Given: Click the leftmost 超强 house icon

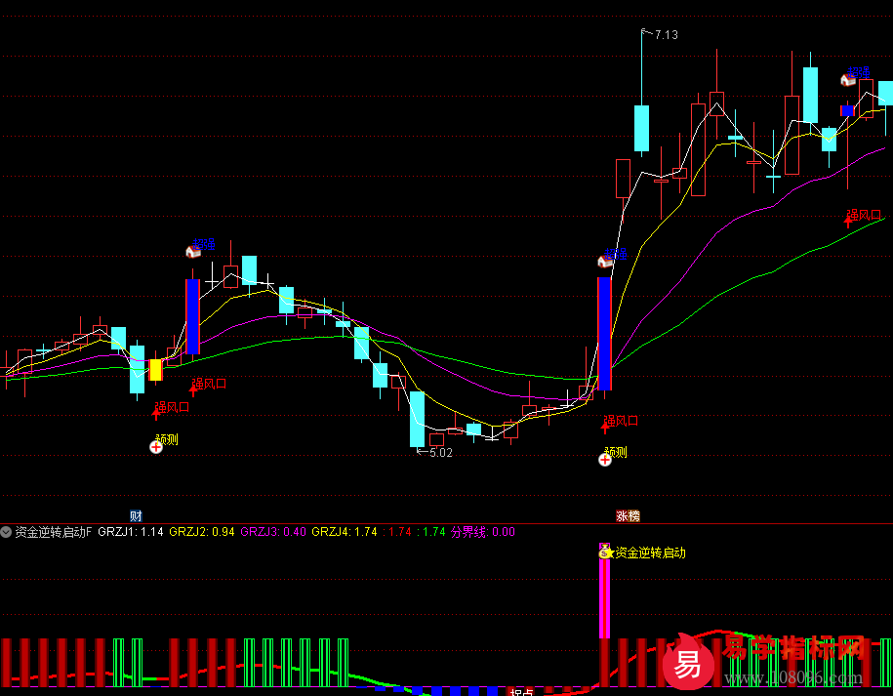Looking at the screenshot, I should pos(193,251).
